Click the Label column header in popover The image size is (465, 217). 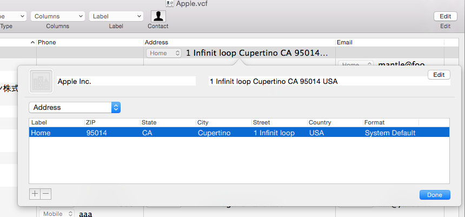click(57, 122)
